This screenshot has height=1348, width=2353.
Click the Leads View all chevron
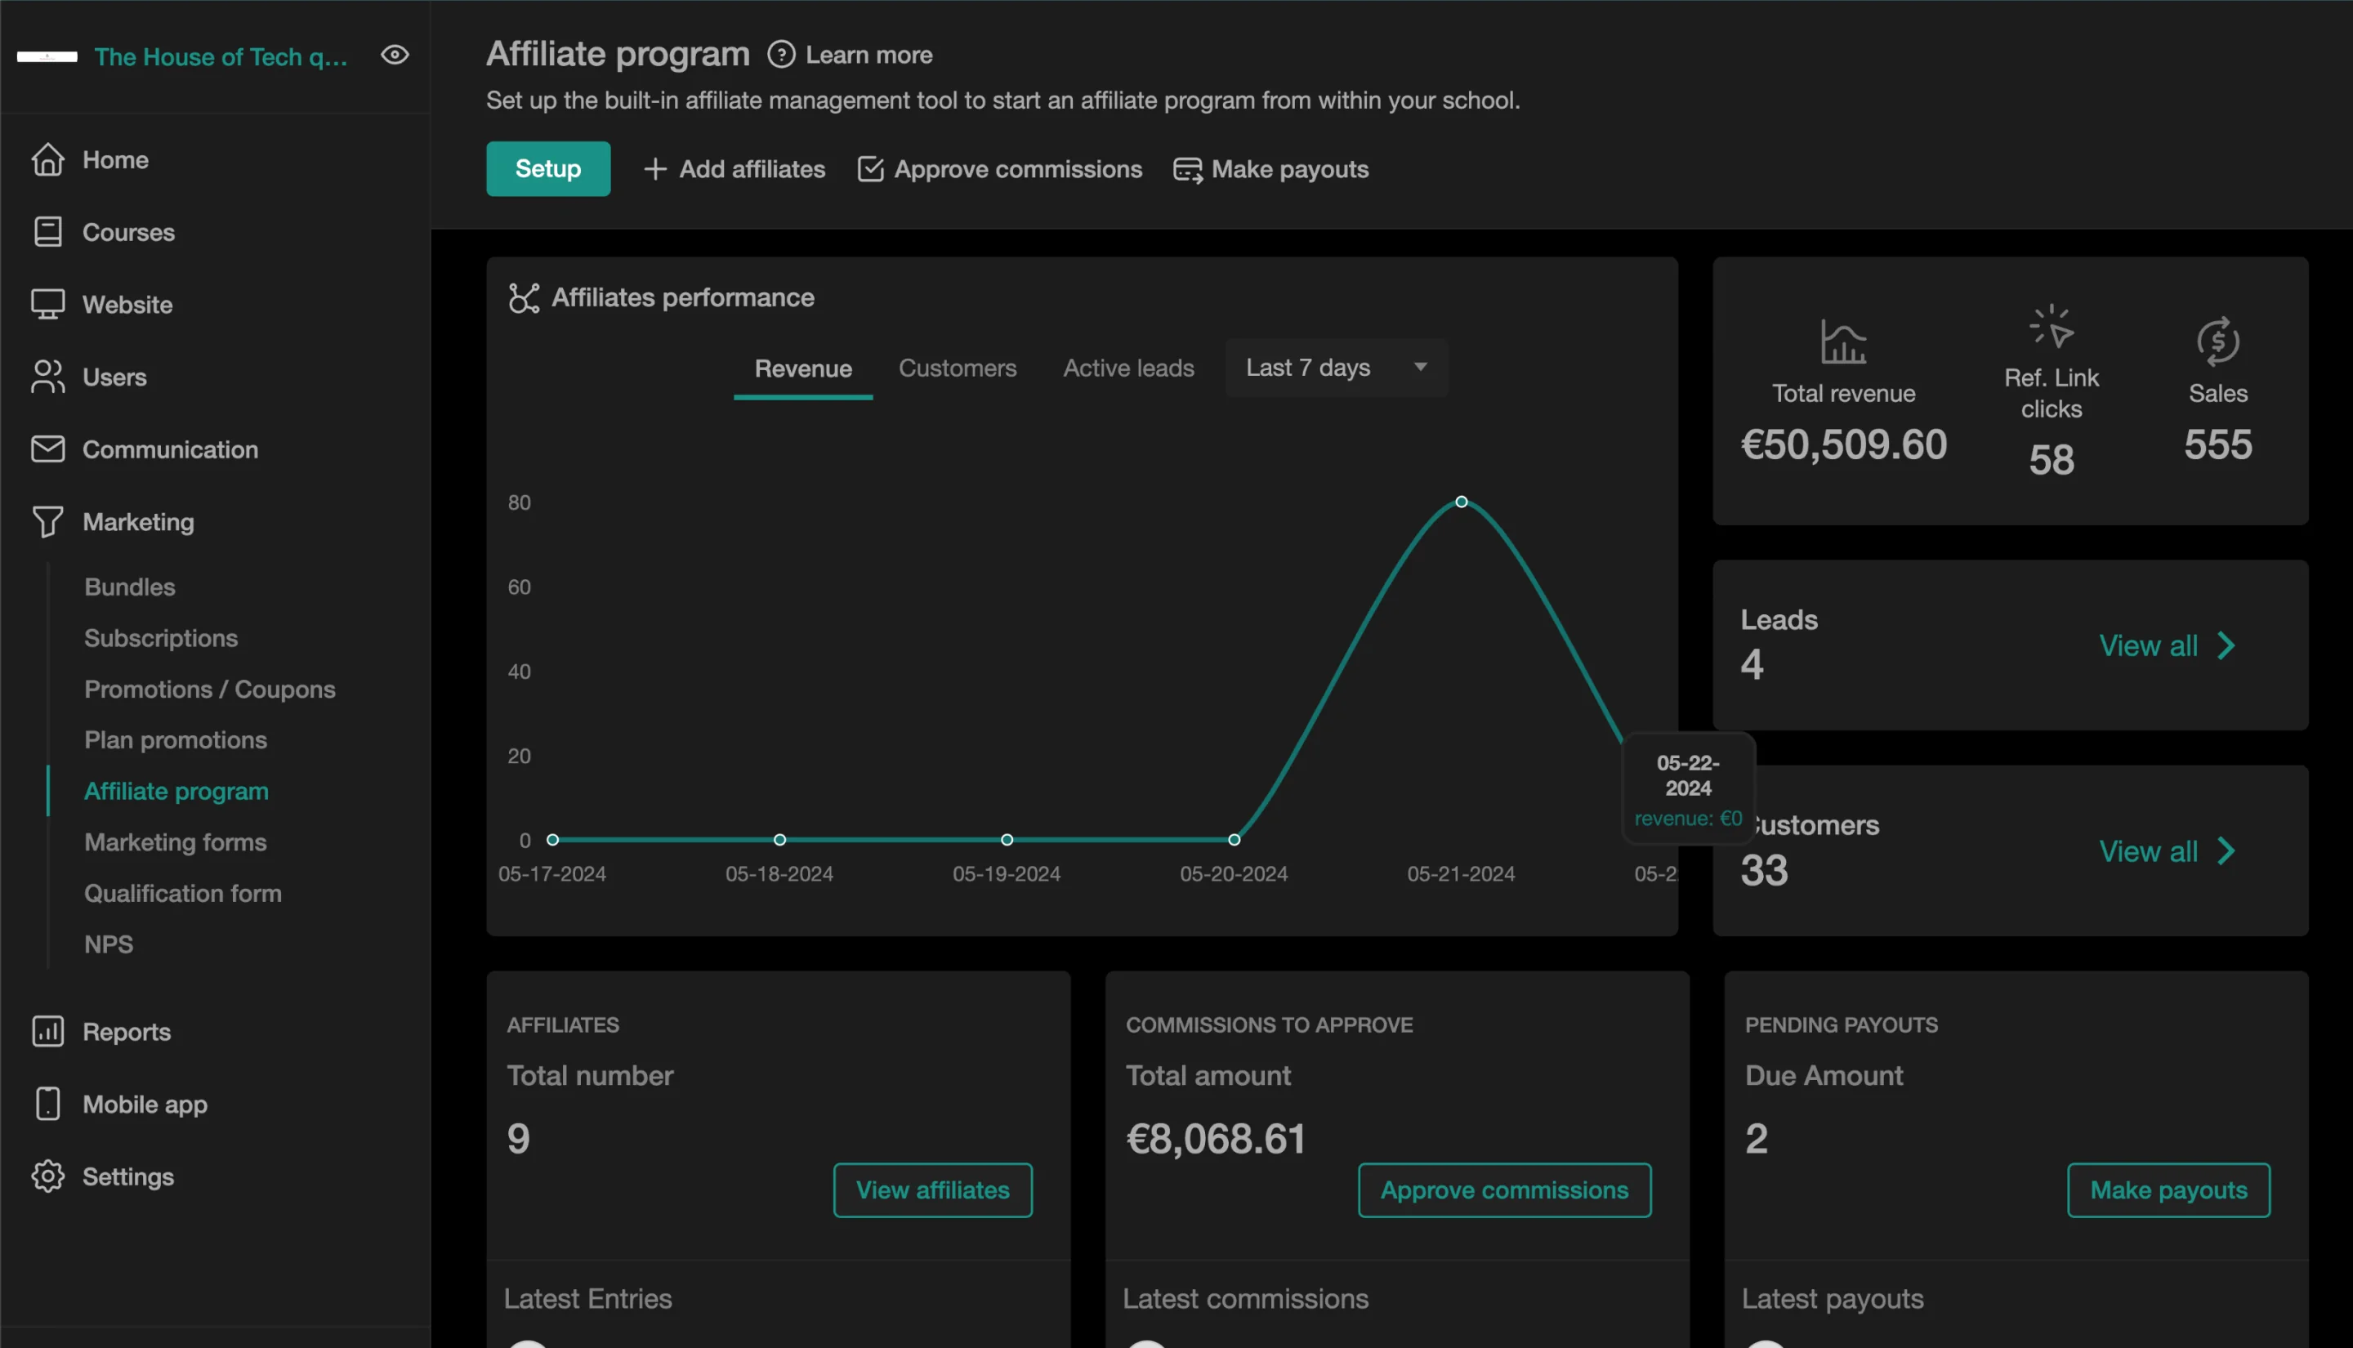tap(2226, 645)
